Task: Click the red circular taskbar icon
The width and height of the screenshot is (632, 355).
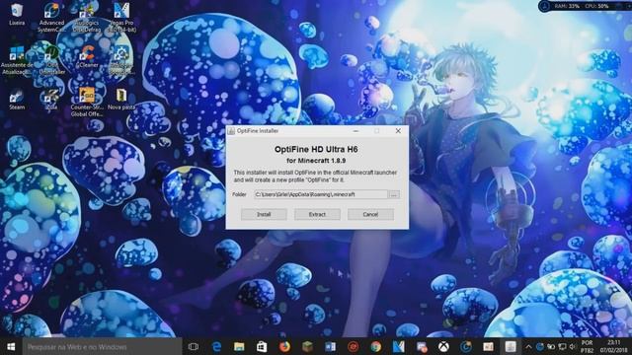Action: (x=354, y=346)
